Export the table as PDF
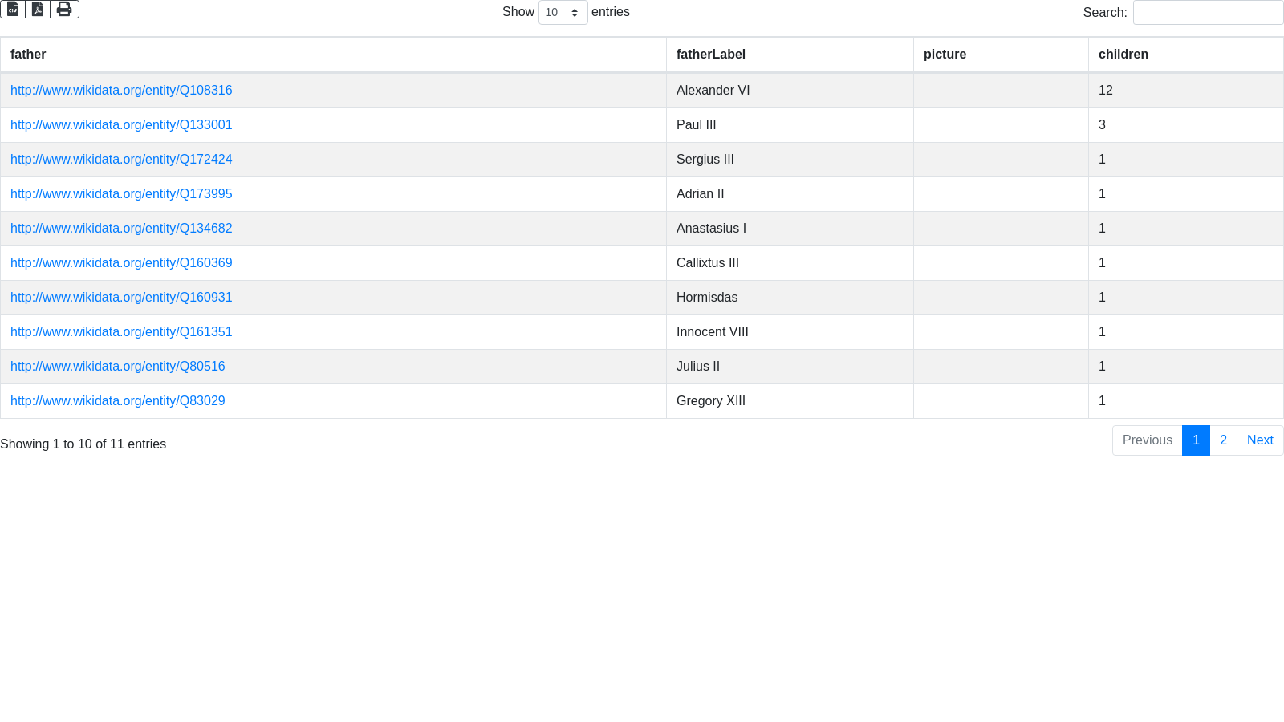The image size is (1284, 722). tap(38, 9)
